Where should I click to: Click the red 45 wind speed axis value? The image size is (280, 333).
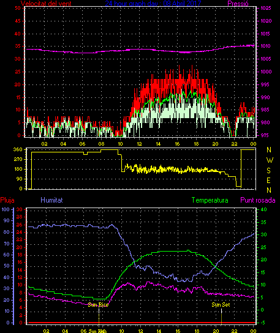click(x=18, y=21)
